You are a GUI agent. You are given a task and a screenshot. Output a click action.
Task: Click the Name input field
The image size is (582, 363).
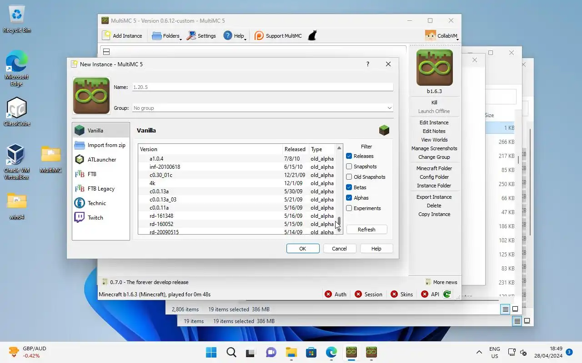click(x=262, y=87)
